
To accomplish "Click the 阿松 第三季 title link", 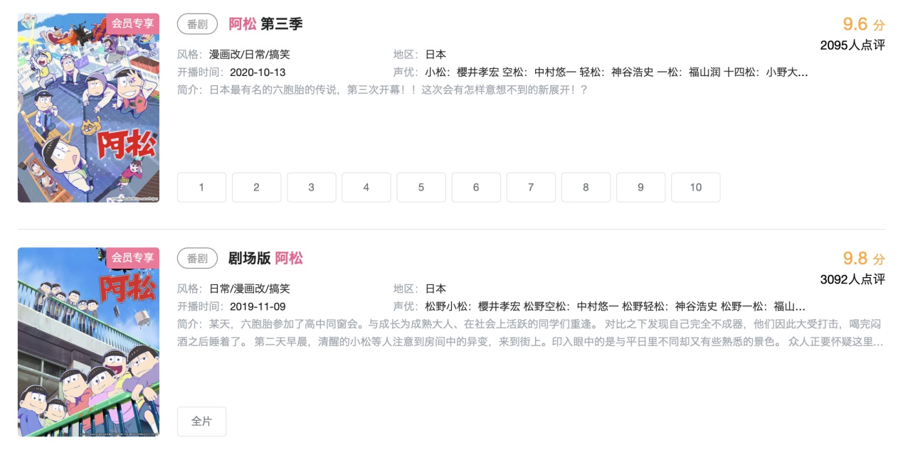I will click(265, 23).
